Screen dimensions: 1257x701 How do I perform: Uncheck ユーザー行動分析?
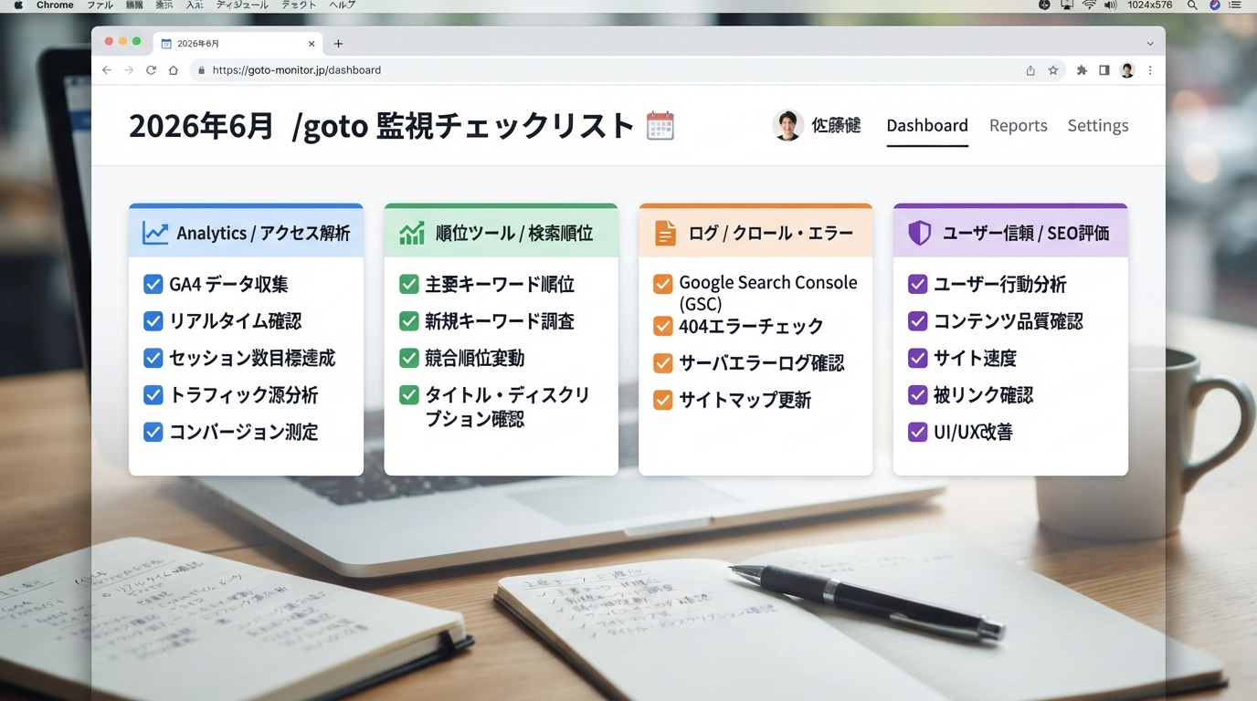918,285
